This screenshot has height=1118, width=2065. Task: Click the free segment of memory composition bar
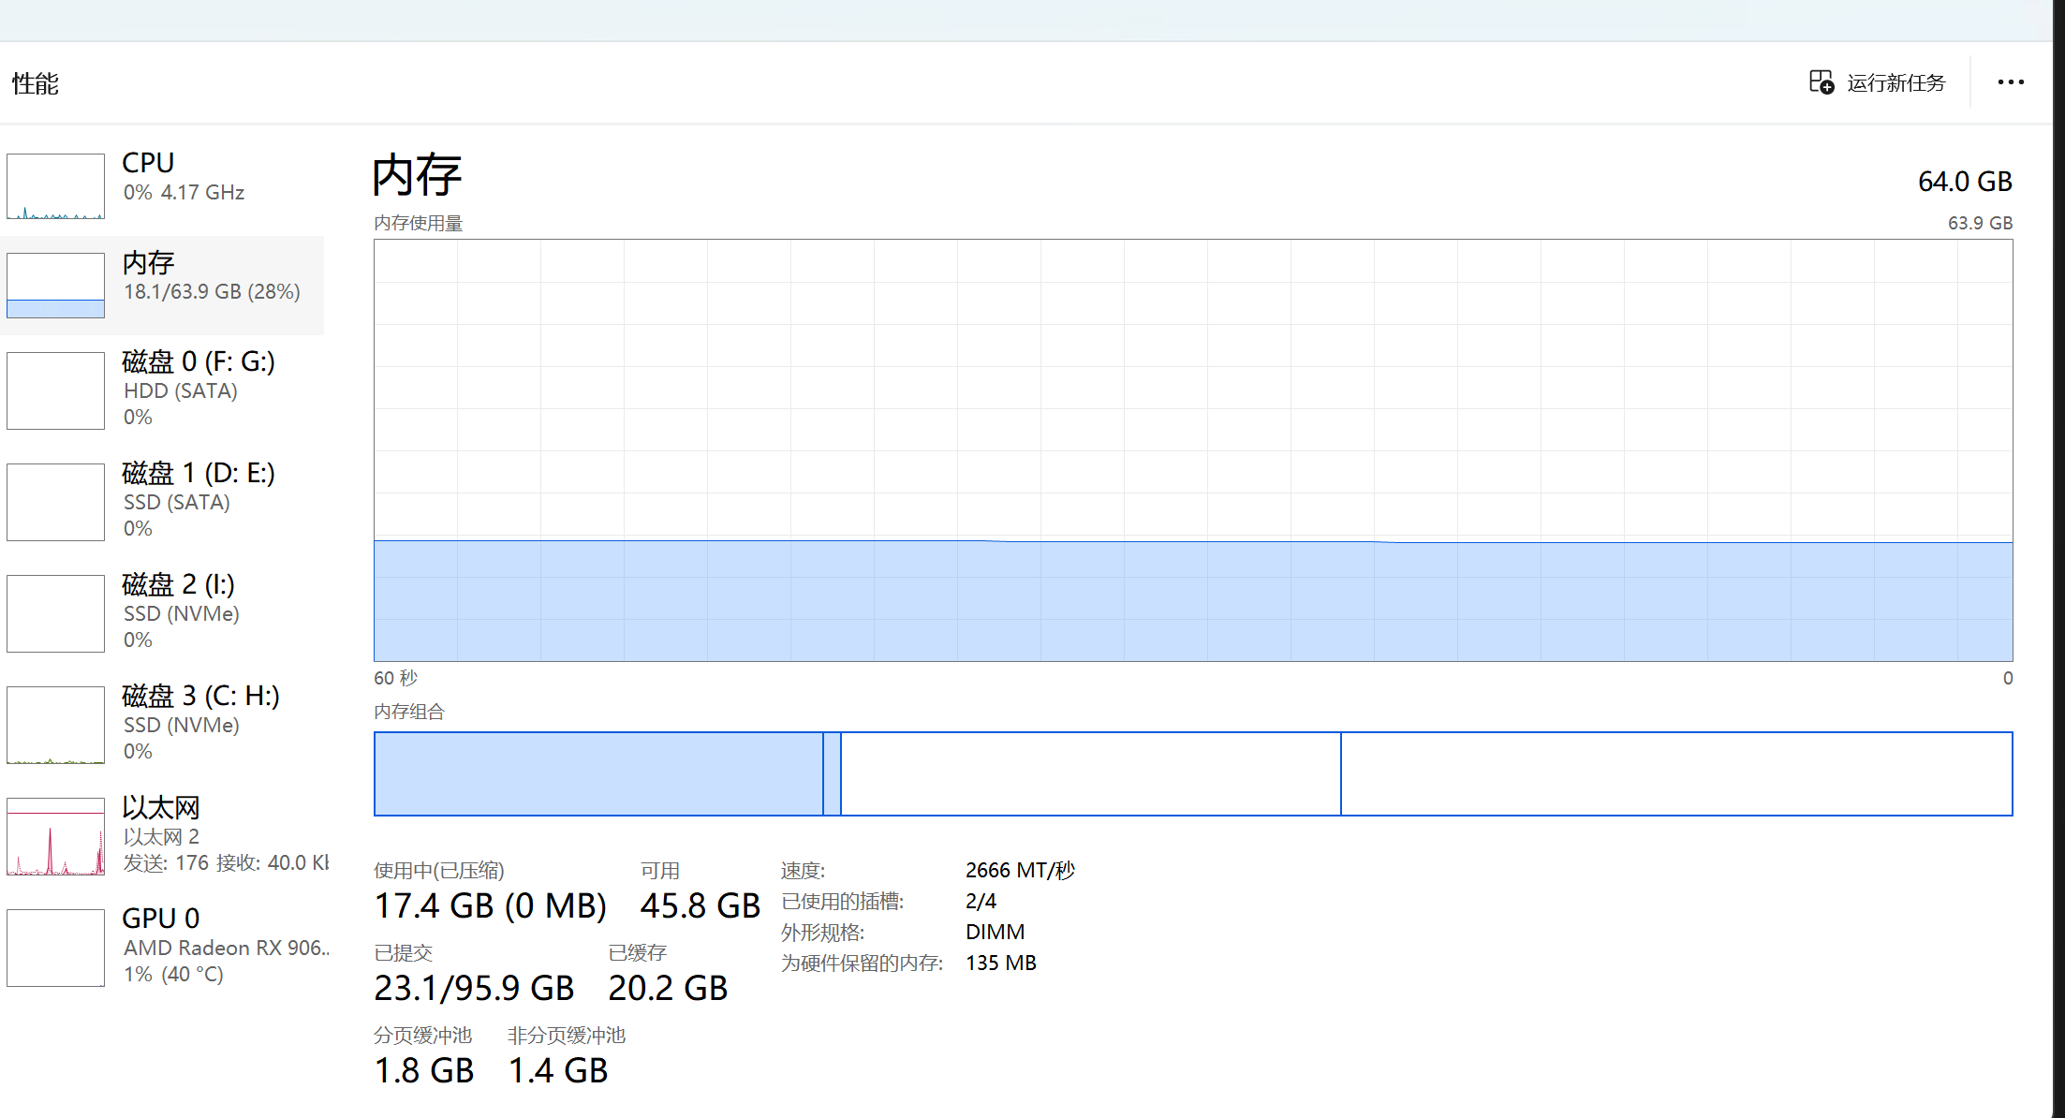pyautogui.click(x=1675, y=773)
